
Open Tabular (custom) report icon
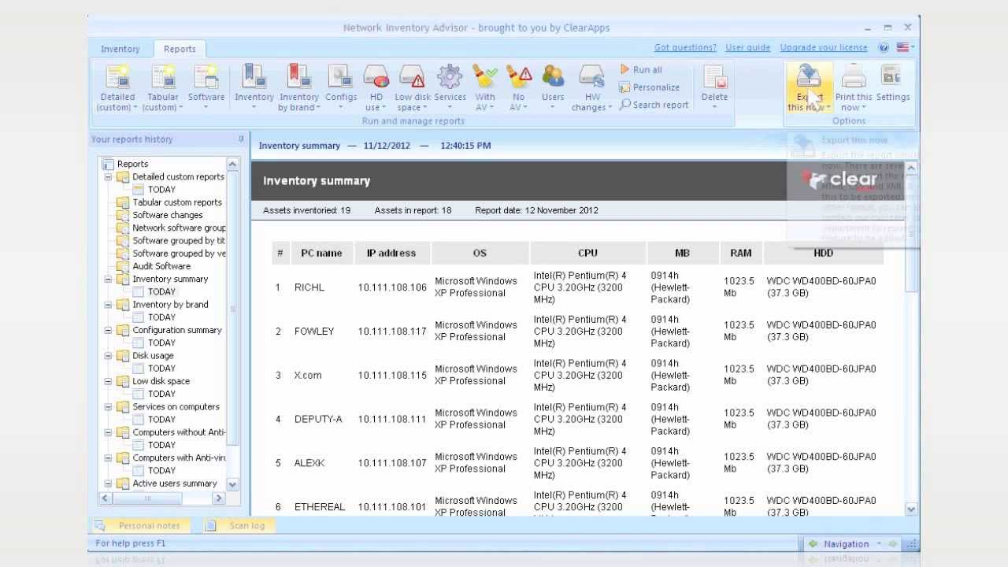(163, 77)
